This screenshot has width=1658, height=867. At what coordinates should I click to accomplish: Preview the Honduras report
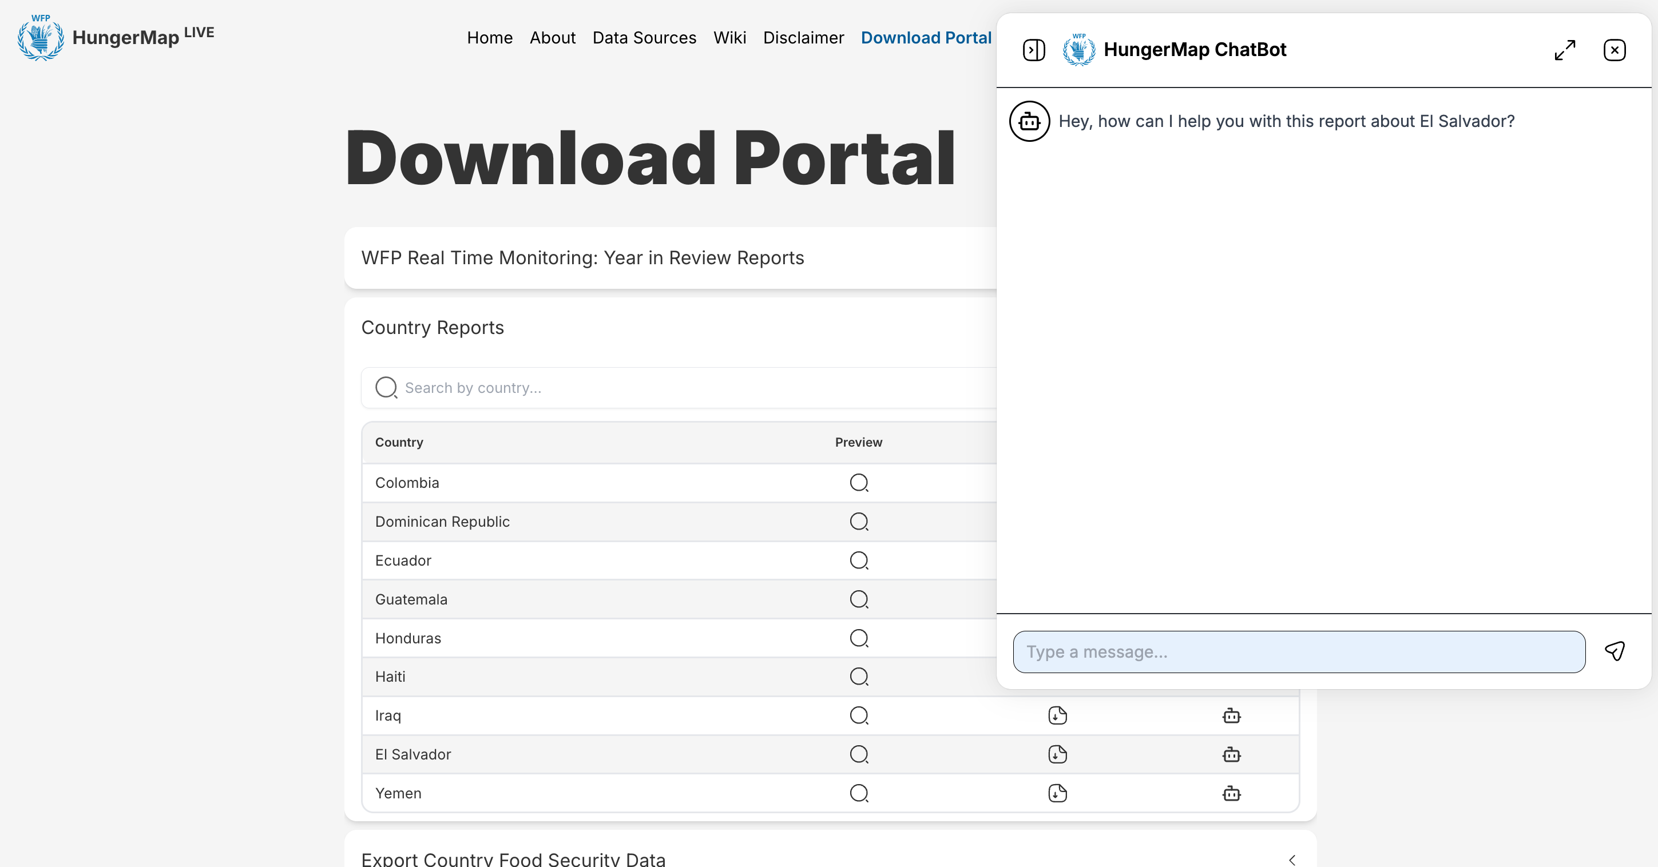pyautogui.click(x=859, y=638)
